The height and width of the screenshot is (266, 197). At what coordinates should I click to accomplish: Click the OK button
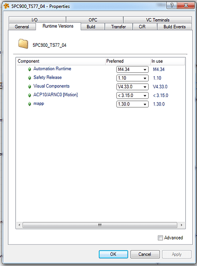point(113,254)
